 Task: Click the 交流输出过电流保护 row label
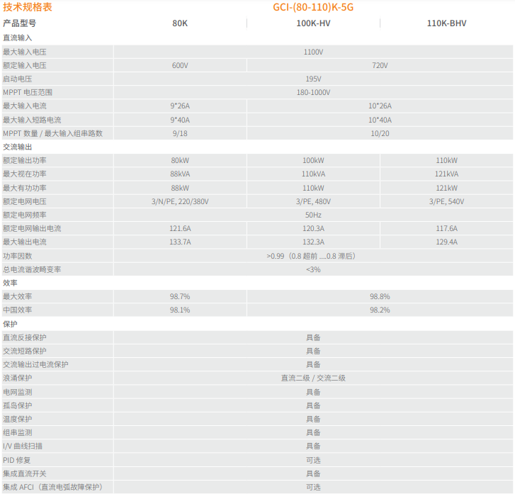pos(35,364)
